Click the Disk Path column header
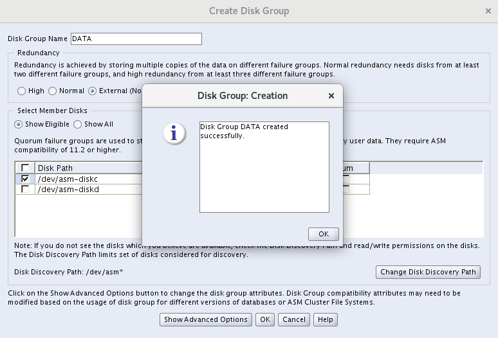 point(88,168)
